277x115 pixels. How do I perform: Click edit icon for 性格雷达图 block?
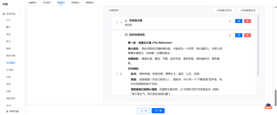tap(230, 21)
